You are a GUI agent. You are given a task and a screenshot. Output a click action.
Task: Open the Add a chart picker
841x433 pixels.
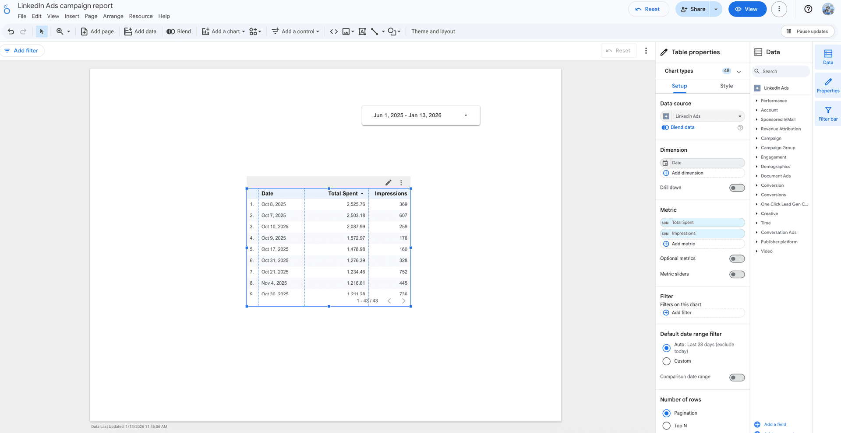(223, 31)
